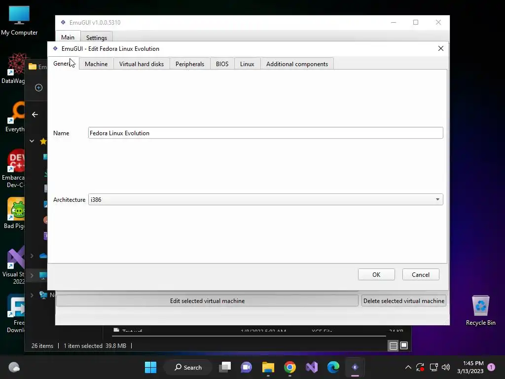Expand the This PC tree node
The image size is (505, 379).
coord(32,275)
